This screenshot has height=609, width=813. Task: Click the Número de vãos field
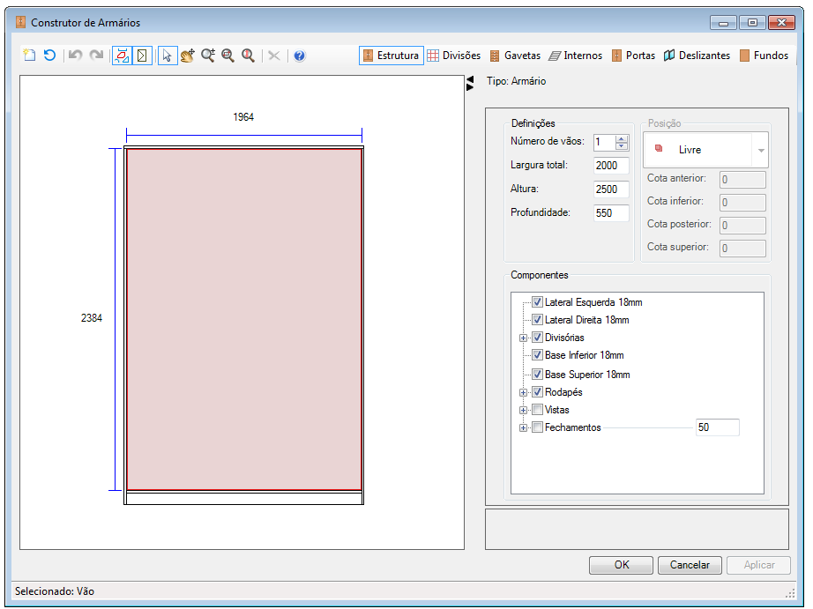click(x=605, y=142)
